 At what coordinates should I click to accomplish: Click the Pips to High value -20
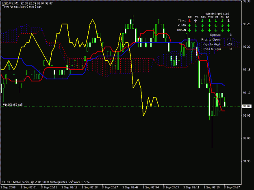click(x=229, y=44)
